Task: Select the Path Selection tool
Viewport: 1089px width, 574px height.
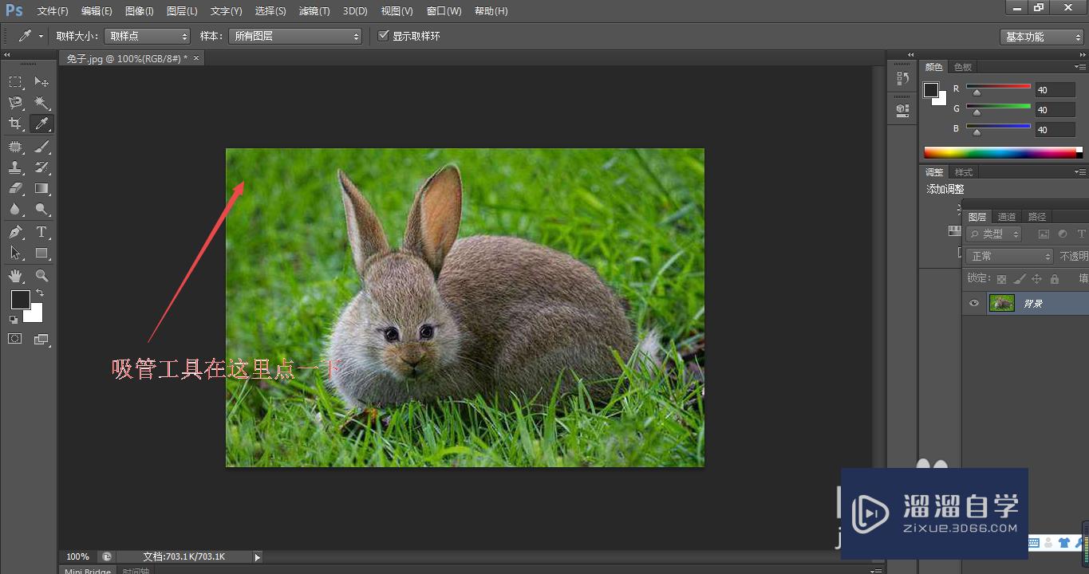Action: (15, 253)
